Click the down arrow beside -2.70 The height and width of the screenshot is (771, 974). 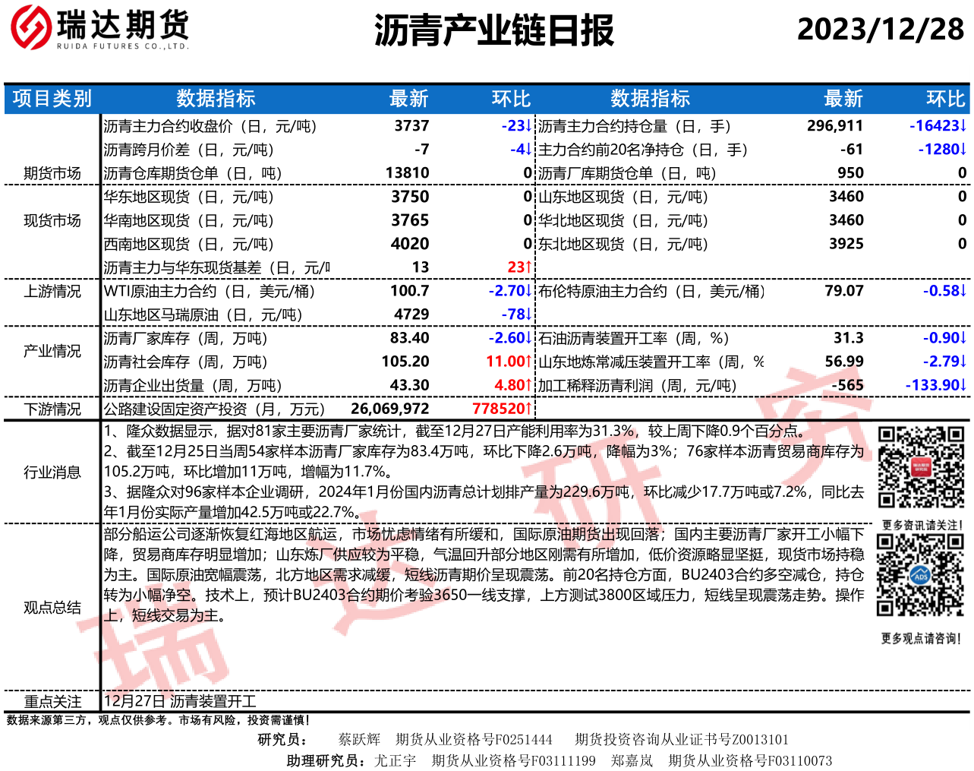528,291
